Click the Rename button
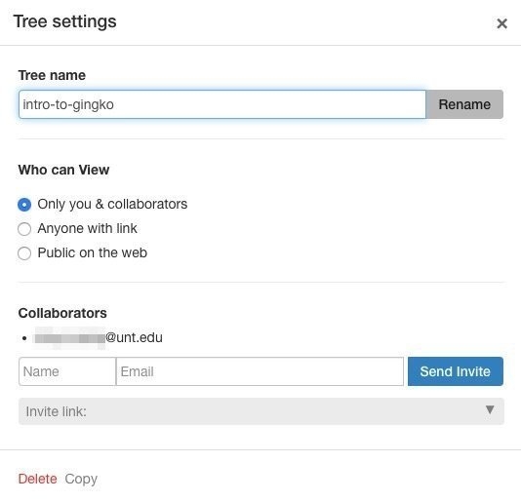 pos(464,104)
